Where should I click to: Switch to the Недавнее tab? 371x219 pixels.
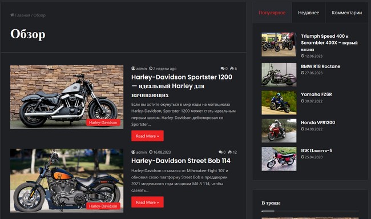click(x=309, y=13)
